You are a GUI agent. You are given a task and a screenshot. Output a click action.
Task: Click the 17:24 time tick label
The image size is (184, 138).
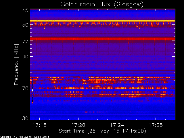[117, 125]
